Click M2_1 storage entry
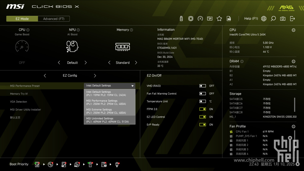Screen dimensions: 304x171 (263, 117)
